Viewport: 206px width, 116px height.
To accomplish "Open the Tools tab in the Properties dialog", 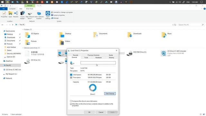I will (86, 58).
